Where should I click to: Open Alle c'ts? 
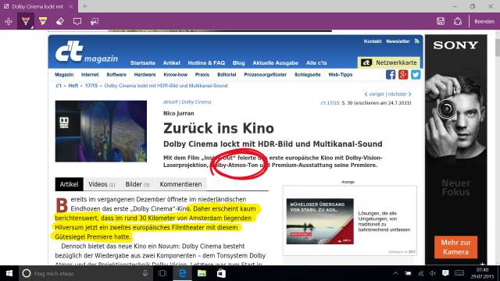point(316,63)
